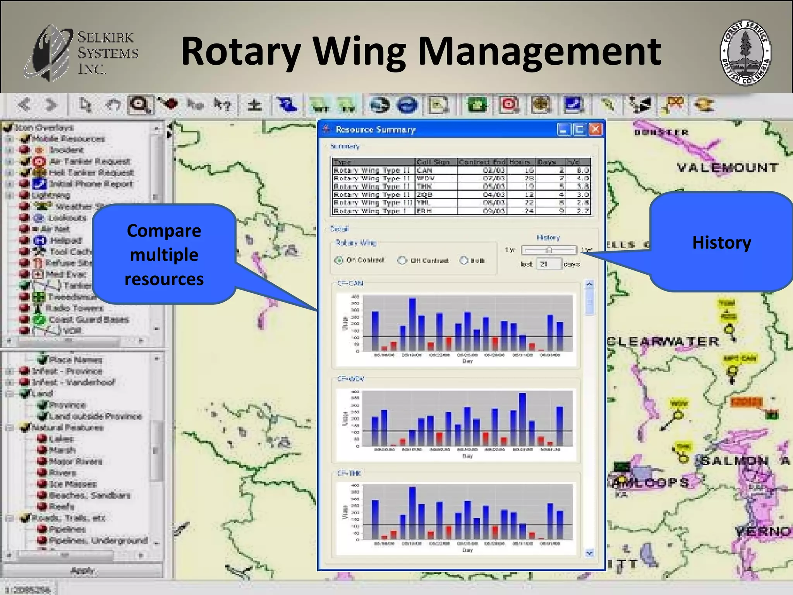
Task: Expand Infest - Vanderhoof node
Action: click(9, 382)
